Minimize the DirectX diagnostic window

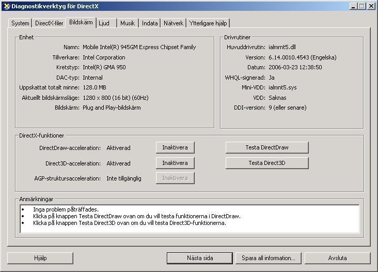point(353,6)
